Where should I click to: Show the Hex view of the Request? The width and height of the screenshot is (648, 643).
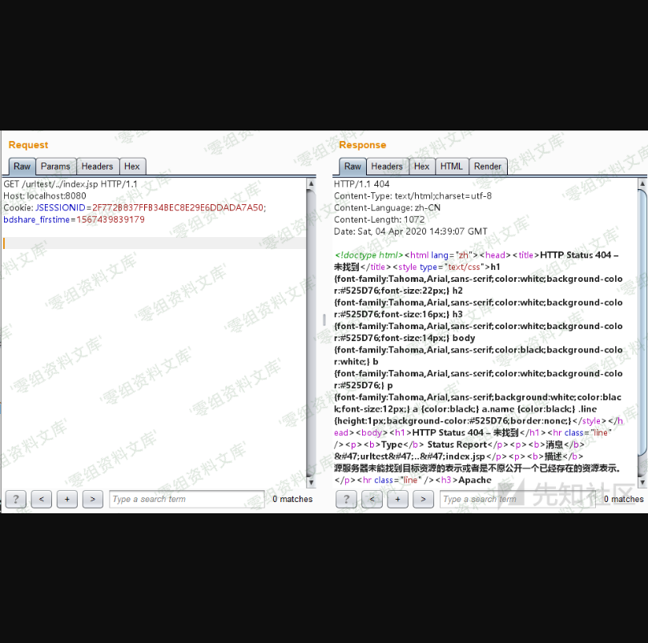132,167
